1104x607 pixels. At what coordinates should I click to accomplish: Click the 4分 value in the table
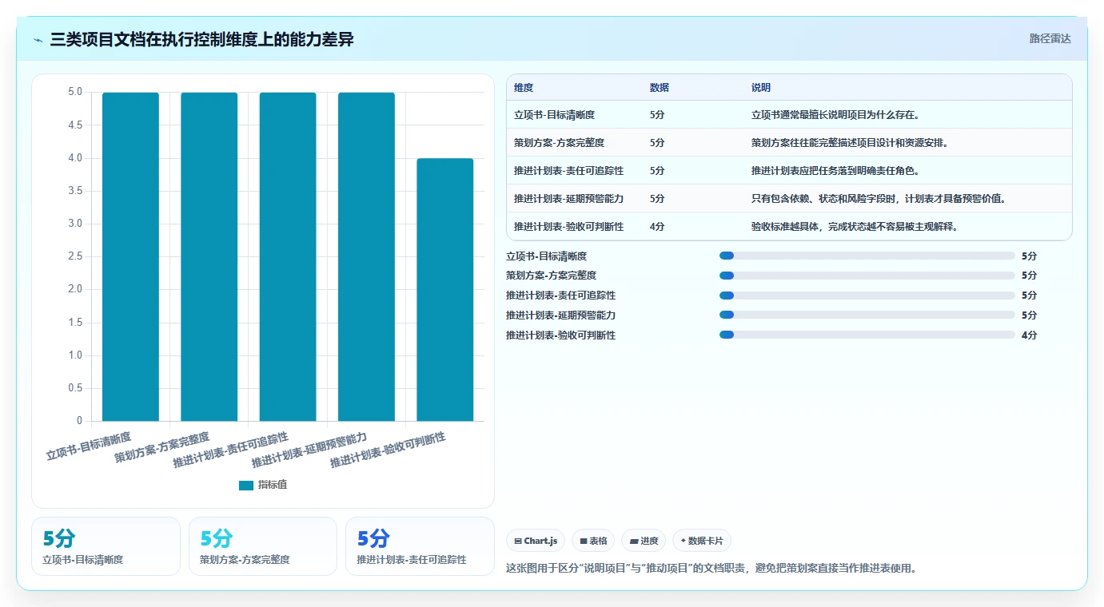pos(657,227)
